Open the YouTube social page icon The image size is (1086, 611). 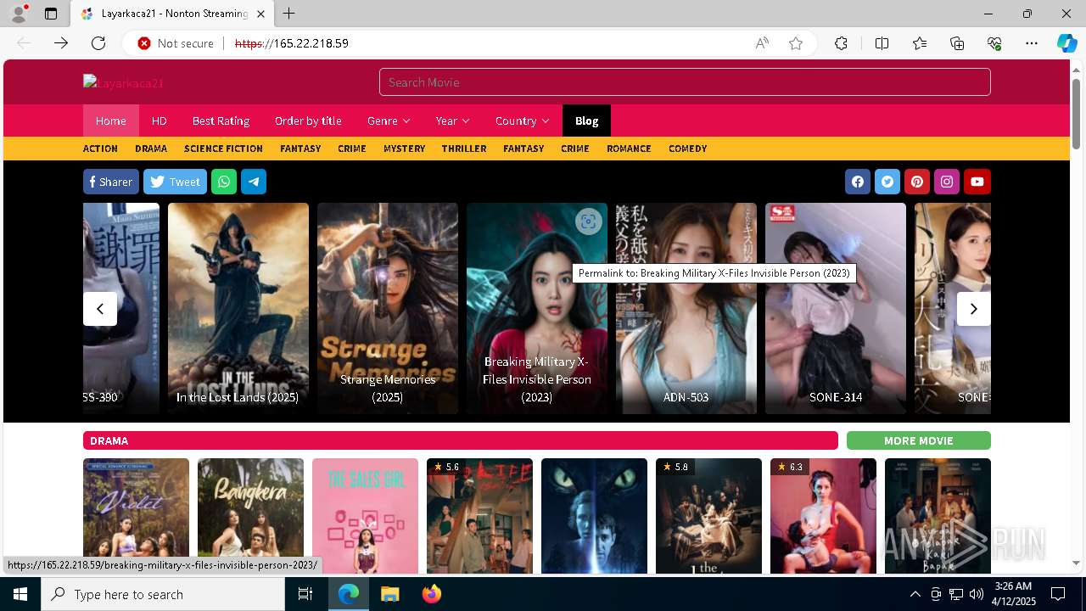coord(977,182)
